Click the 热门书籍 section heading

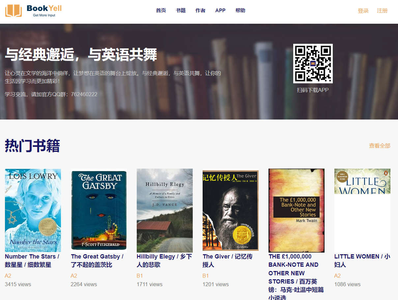(32, 146)
